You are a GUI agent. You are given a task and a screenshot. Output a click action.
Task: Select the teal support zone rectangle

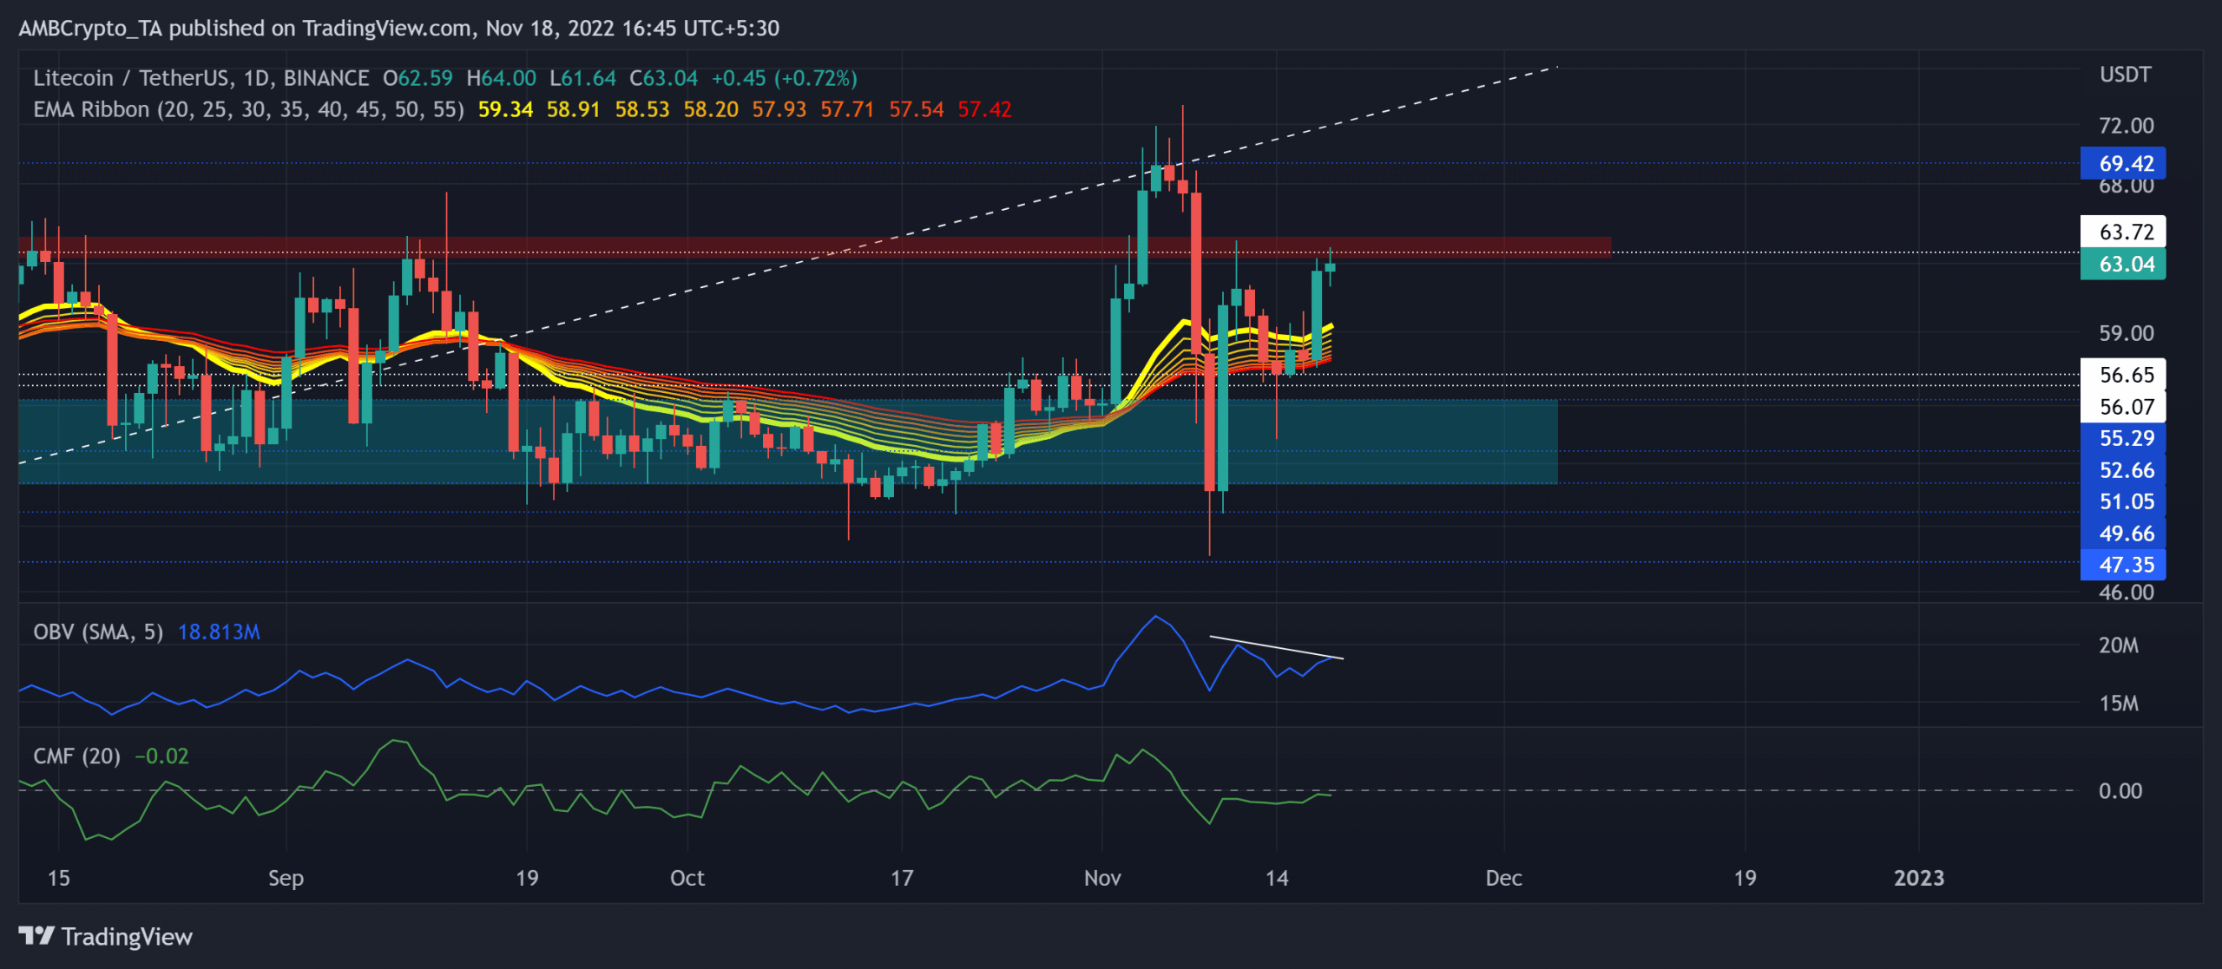point(788,441)
